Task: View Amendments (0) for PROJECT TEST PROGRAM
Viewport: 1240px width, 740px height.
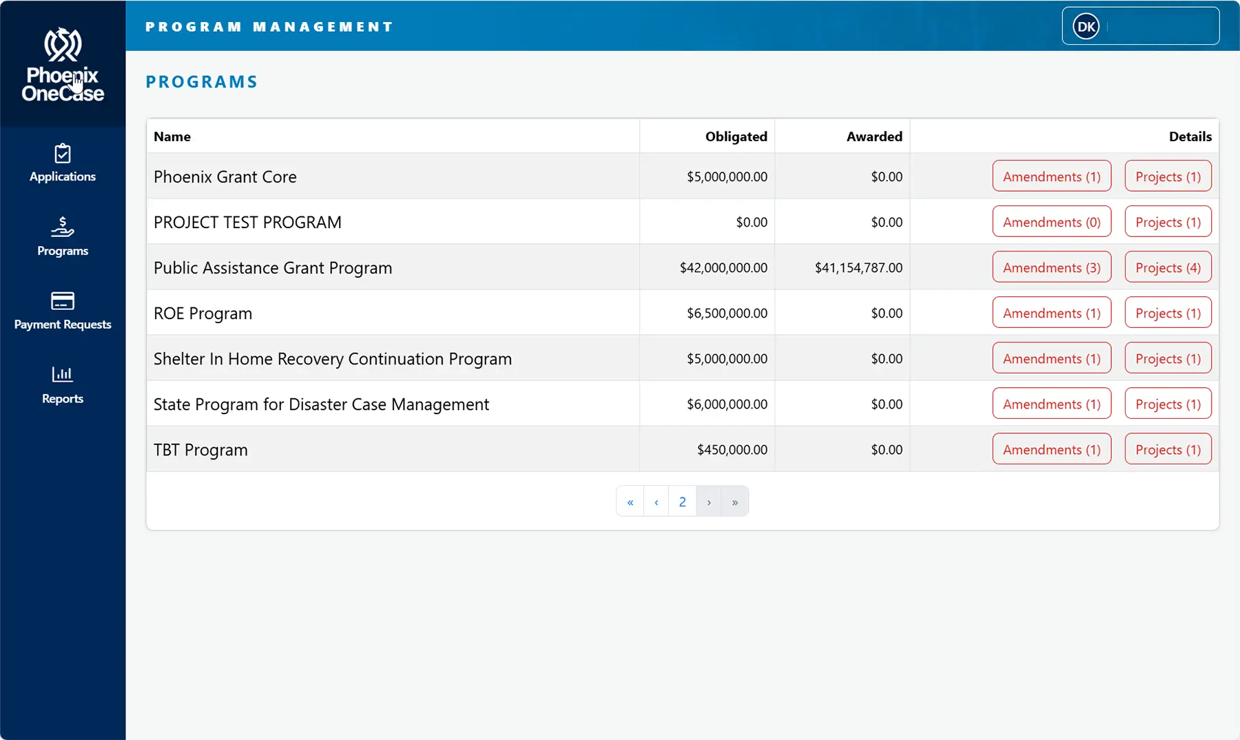Action: click(1051, 222)
